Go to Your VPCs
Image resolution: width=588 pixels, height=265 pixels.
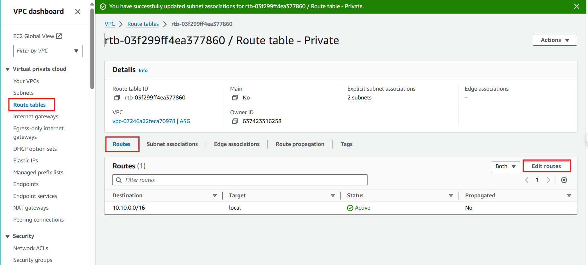pyautogui.click(x=26, y=81)
